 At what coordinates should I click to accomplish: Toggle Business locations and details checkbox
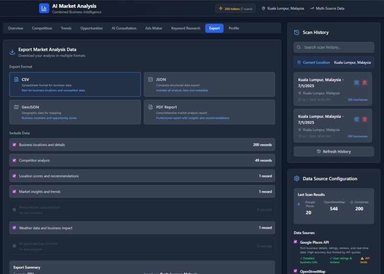coord(14,144)
